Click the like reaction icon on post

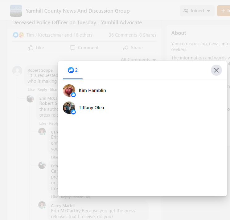coord(16,35)
